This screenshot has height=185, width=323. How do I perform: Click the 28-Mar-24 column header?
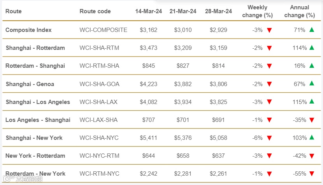218,11
